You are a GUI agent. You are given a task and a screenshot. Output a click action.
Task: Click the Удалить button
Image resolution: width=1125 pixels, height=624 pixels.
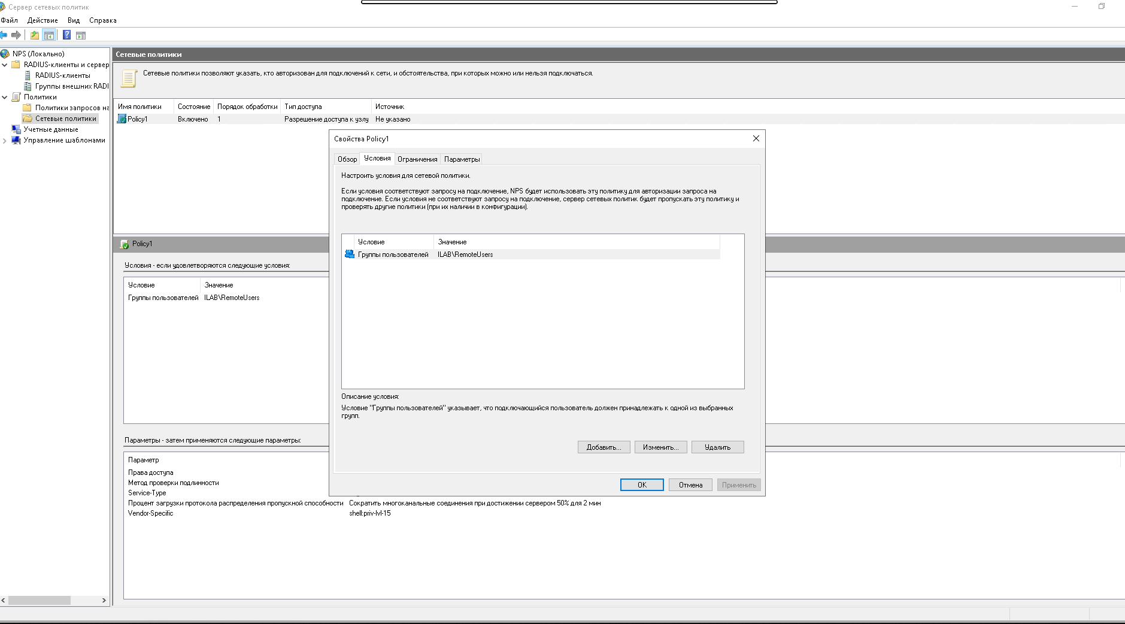(717, 447)
